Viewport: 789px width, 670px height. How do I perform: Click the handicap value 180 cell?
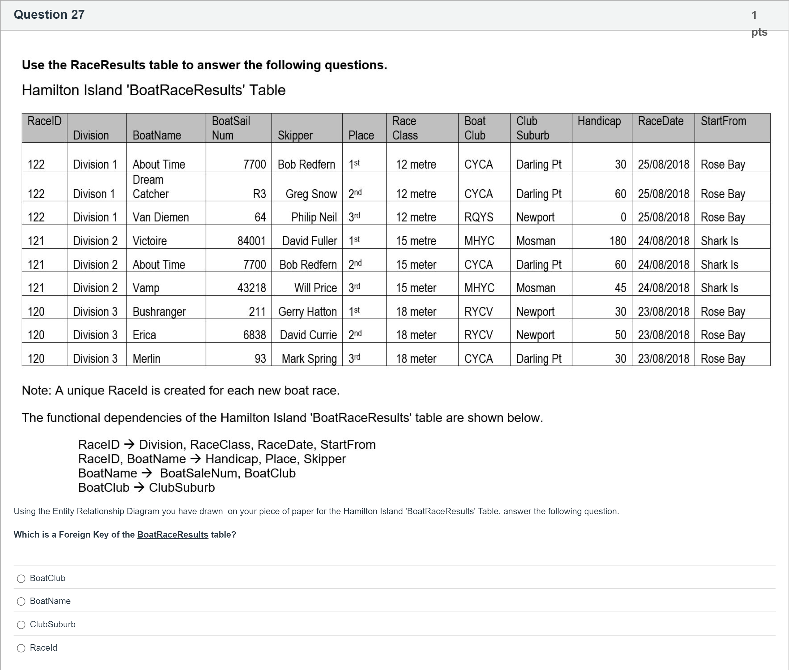click(x=618, y=241)
